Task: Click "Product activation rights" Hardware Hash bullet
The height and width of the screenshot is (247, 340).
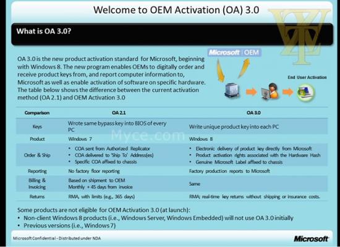Action: point(258,155)
